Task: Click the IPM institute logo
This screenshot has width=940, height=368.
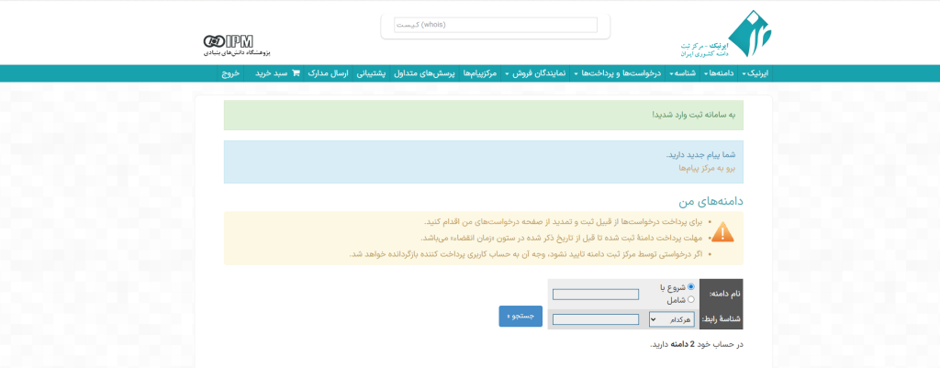Action: pos(237,45)
